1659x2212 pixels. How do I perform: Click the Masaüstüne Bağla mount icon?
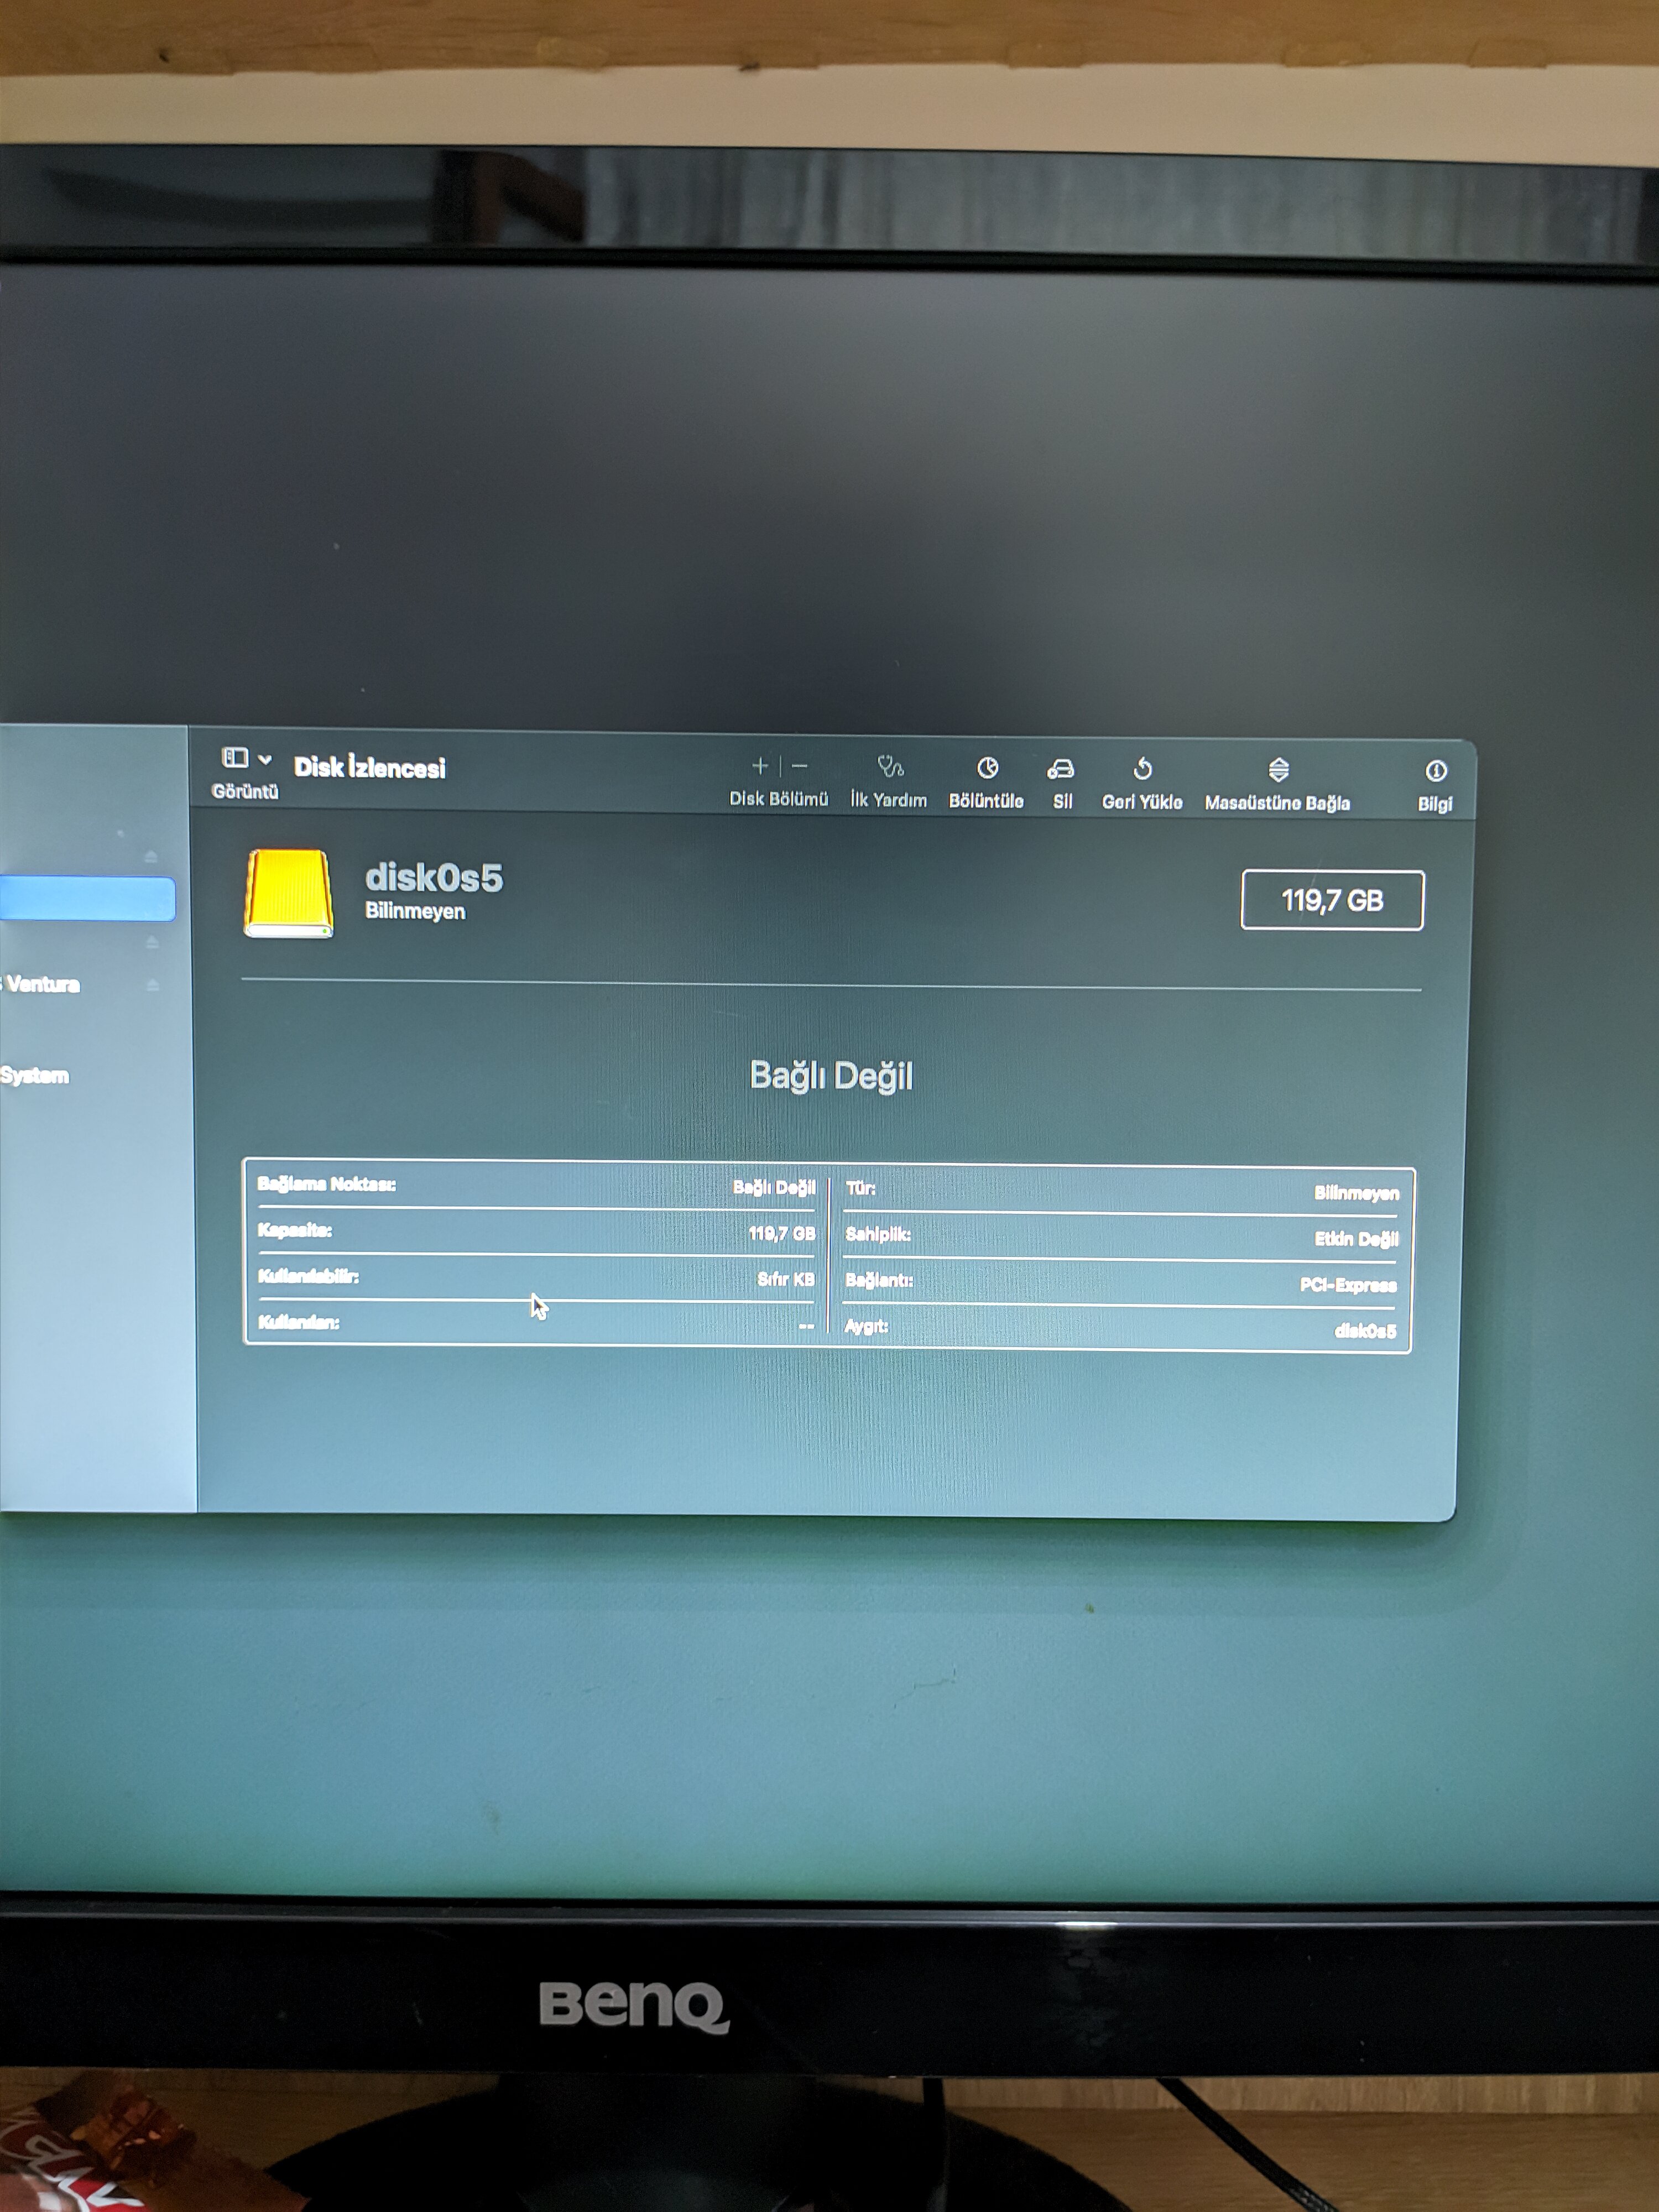(x=1278, y=770)
